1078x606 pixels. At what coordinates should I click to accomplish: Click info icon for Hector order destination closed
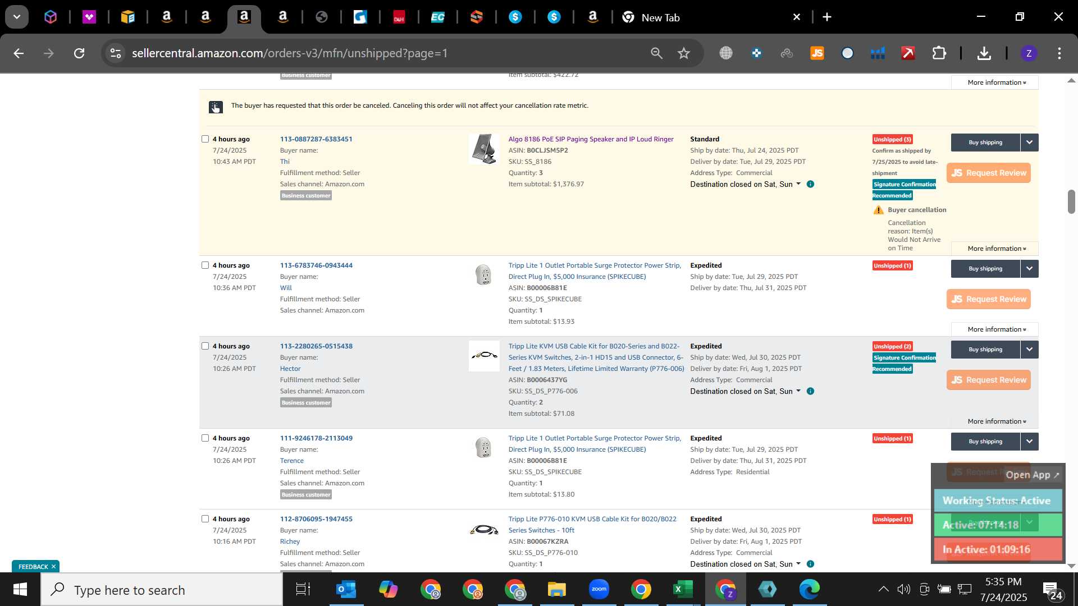click(810, 391)
